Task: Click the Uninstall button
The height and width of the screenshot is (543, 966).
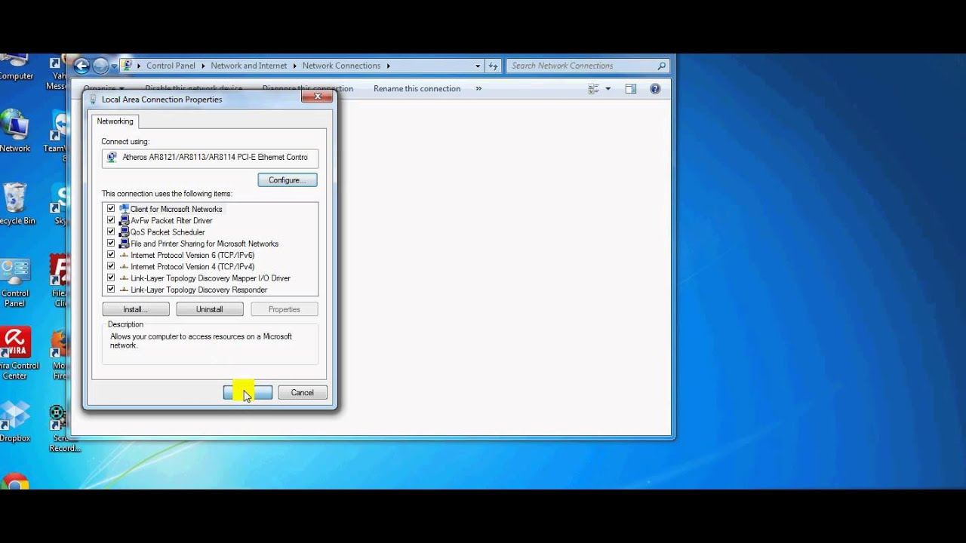Action: 210,309
